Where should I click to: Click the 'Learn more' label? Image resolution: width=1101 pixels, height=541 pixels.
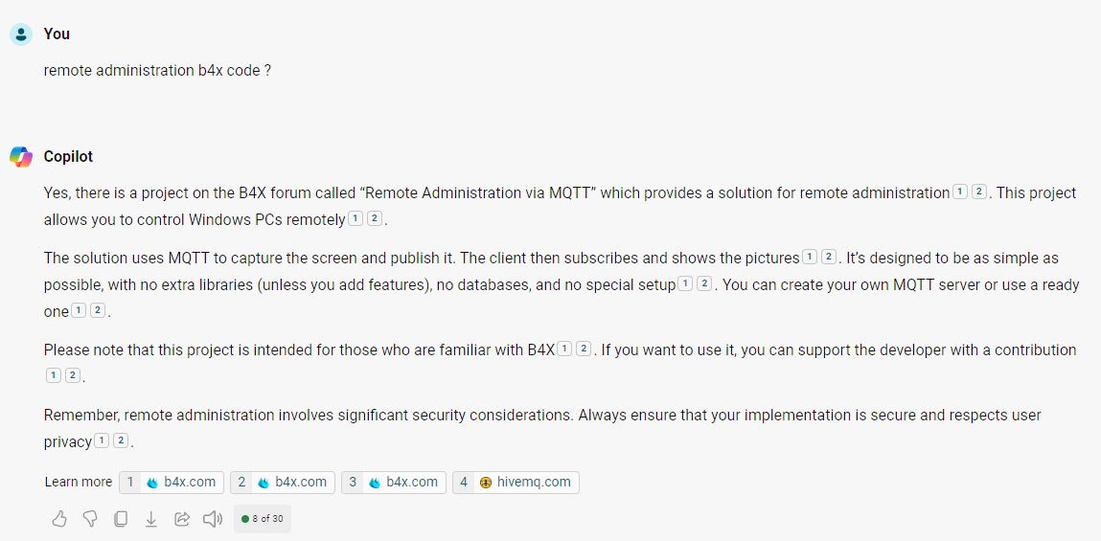pos(79,482)
